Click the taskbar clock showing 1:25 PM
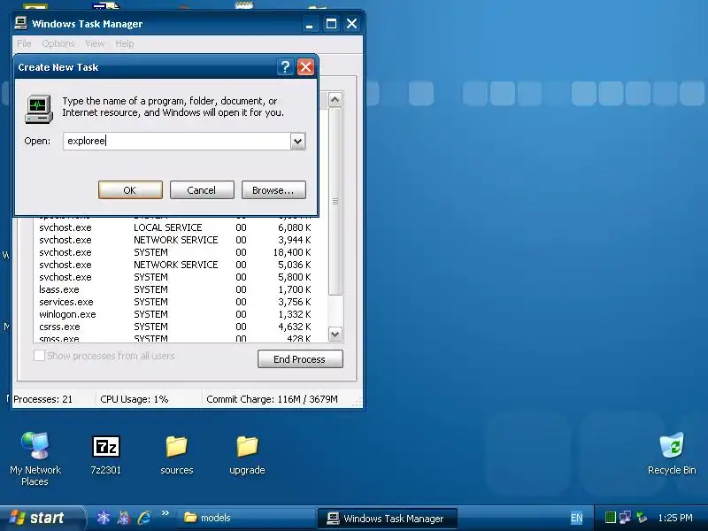Viewport: 708px width, 531px height. 675,518
